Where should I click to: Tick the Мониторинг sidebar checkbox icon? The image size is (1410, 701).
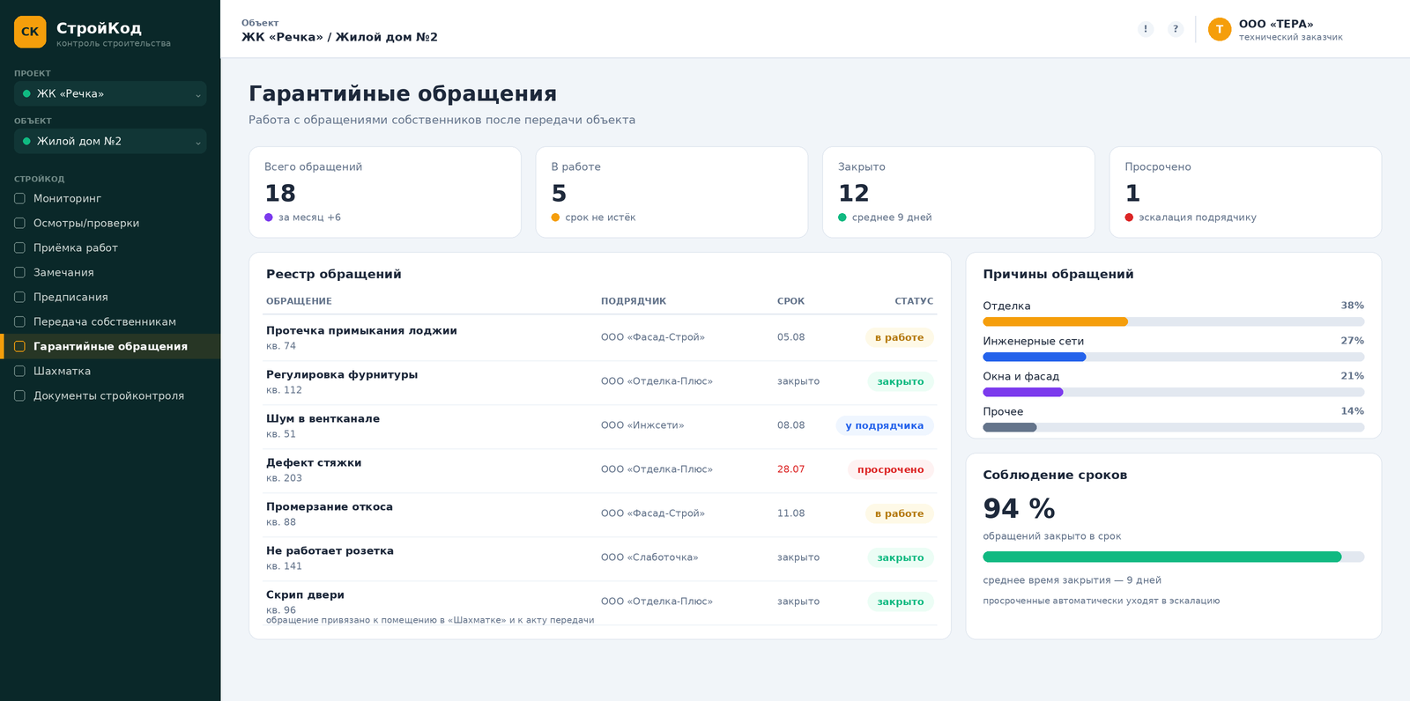tap(19, 198)
